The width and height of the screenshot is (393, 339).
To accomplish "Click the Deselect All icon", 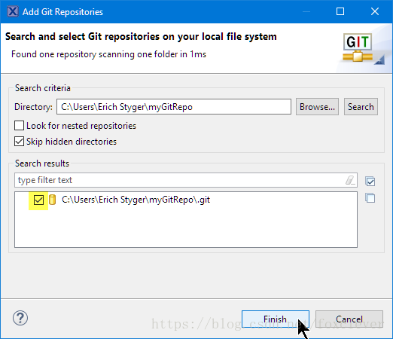I will click(x=370, y=198).
